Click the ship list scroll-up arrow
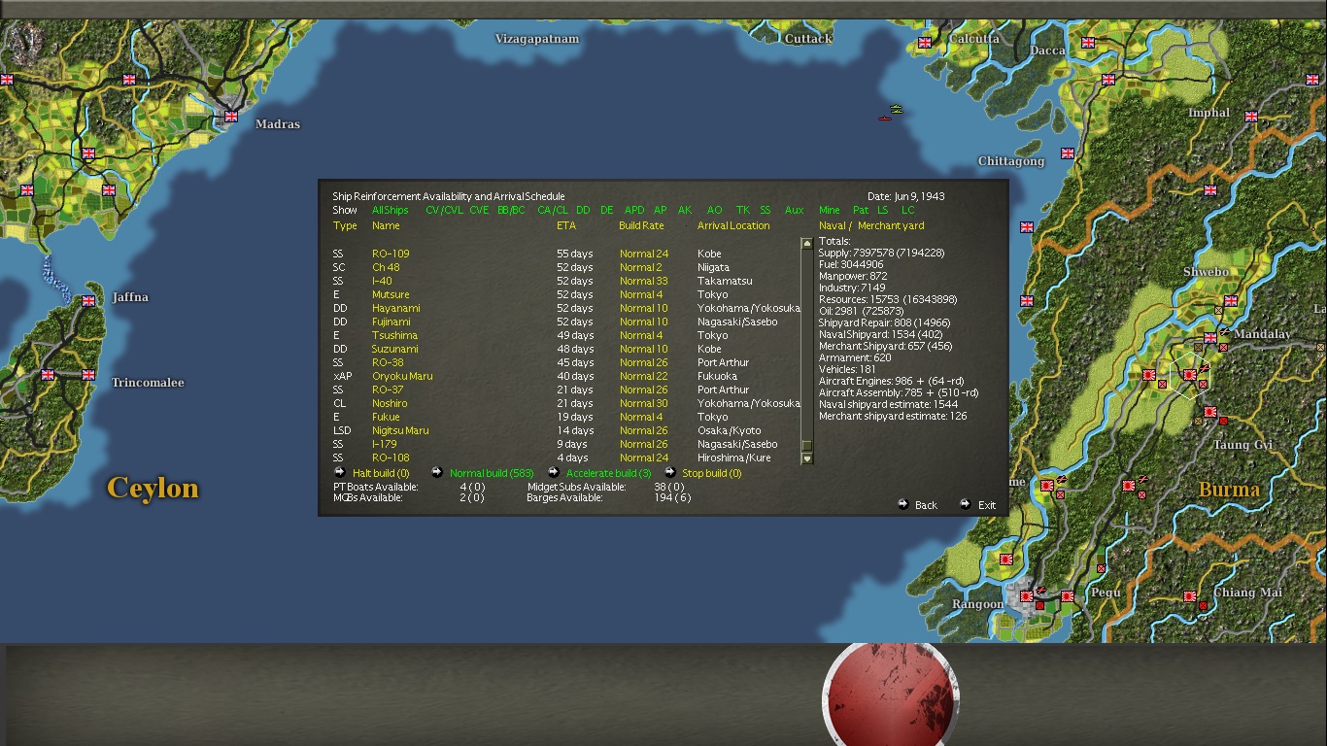 point(806,244)
